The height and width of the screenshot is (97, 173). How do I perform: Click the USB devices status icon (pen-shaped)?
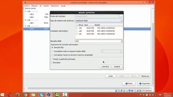124,91
